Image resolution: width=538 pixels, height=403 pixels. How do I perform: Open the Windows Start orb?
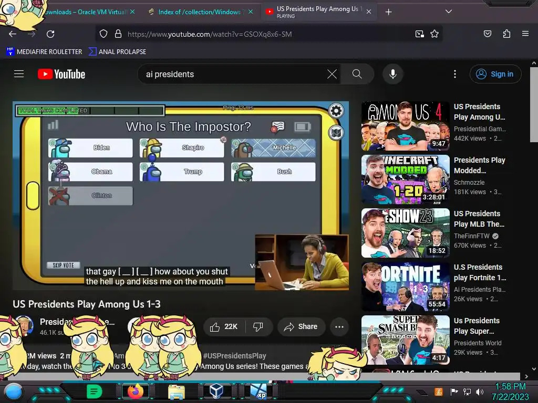click(x=13, y=391)
